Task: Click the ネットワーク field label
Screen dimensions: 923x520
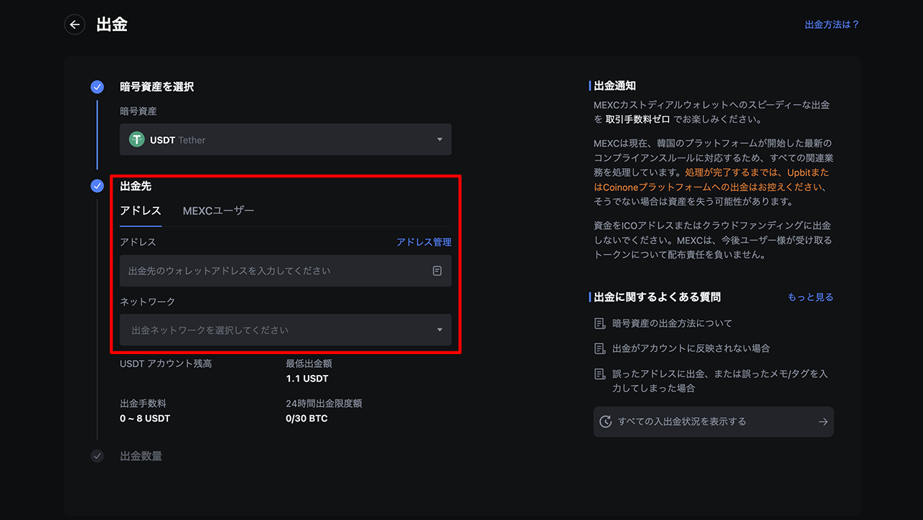Action: pyautogui.click(x=147, y=302)
